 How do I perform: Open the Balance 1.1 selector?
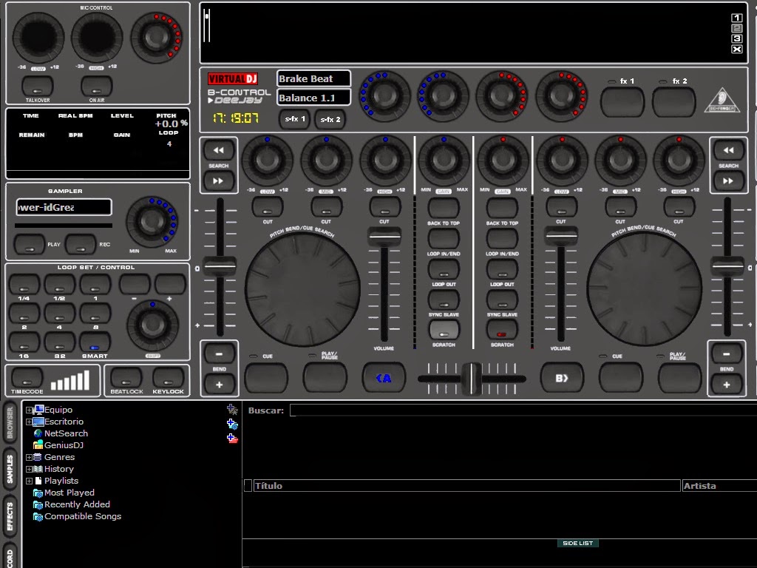pos(313,97)
